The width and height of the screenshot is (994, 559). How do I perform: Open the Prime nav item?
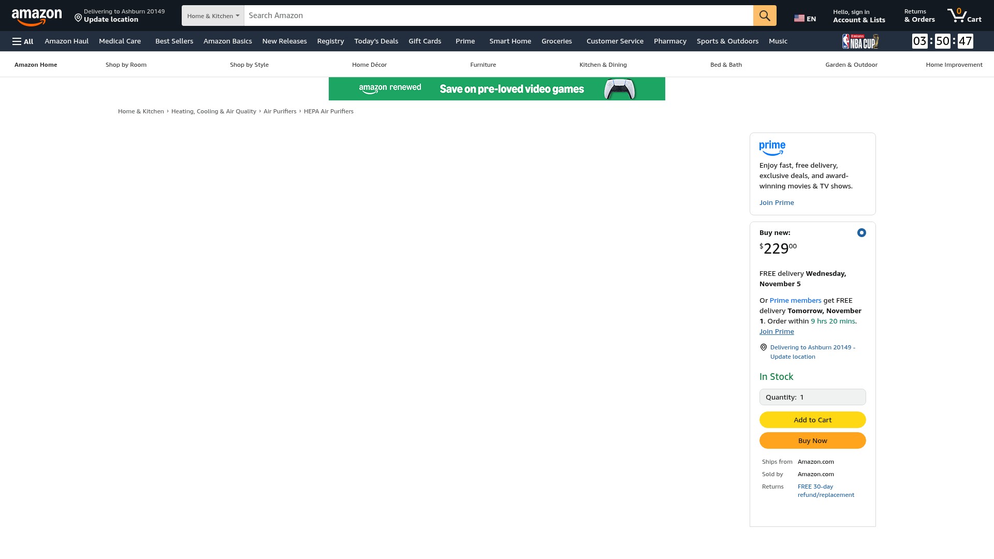click(465, 41)
